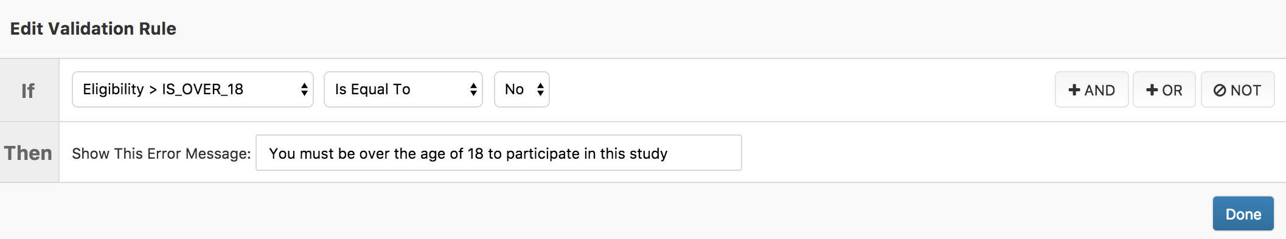
Task: Open the Eligibility > IS_OVER_18 field dropdown
Action: point(193,89)
